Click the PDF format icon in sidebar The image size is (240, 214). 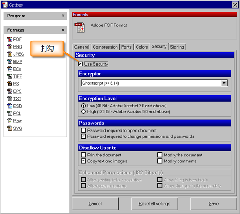click(x=9, y=39)
